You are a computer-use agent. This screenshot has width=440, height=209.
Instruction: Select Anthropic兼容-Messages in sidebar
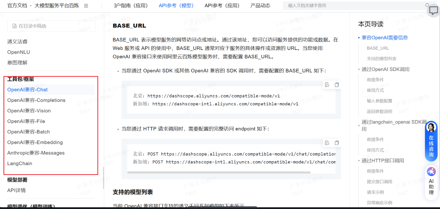pos(36,153)
